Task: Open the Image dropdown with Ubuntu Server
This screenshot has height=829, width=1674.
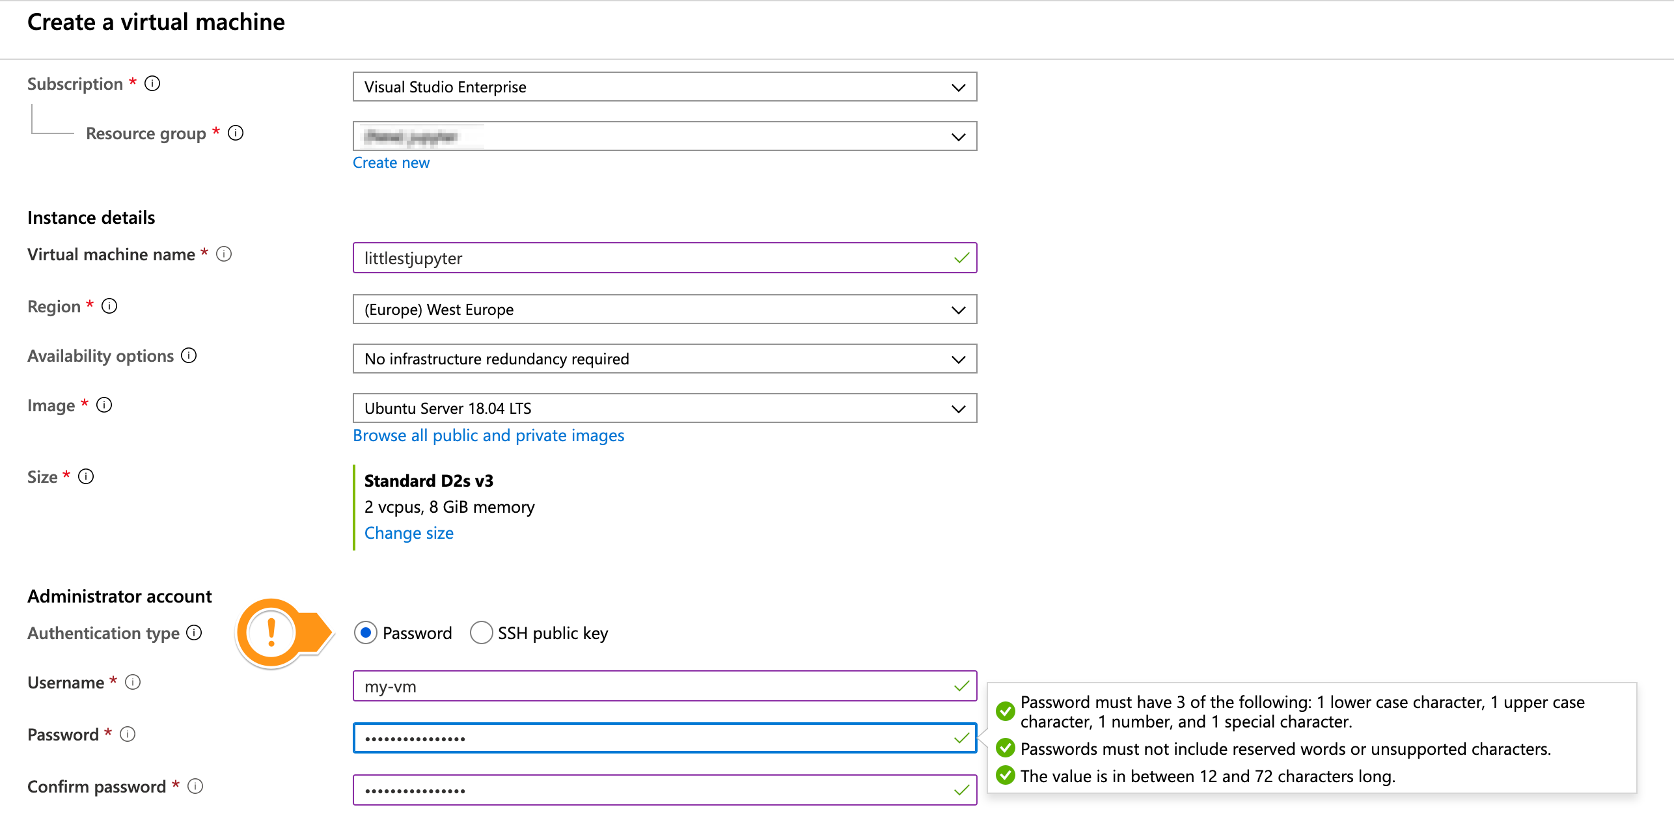Action: [664, 408]
